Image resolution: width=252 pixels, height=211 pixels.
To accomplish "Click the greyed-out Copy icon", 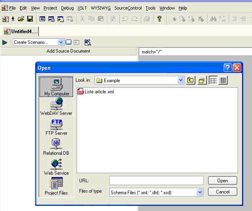I will point(92,19).
